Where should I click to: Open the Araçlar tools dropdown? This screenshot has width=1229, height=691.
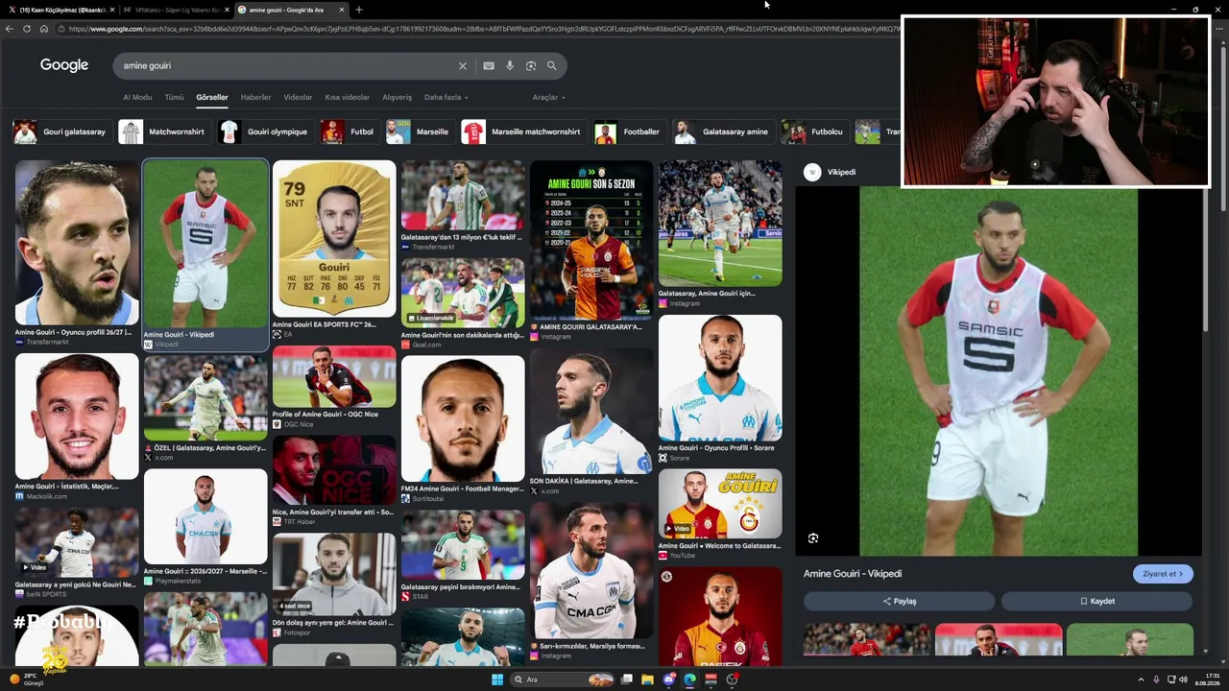point(549,97)
